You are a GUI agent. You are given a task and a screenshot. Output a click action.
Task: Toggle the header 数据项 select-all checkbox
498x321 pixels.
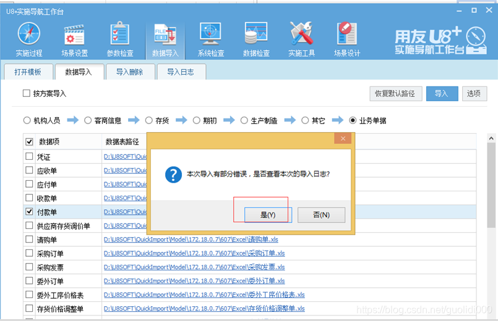pos(29,141)
